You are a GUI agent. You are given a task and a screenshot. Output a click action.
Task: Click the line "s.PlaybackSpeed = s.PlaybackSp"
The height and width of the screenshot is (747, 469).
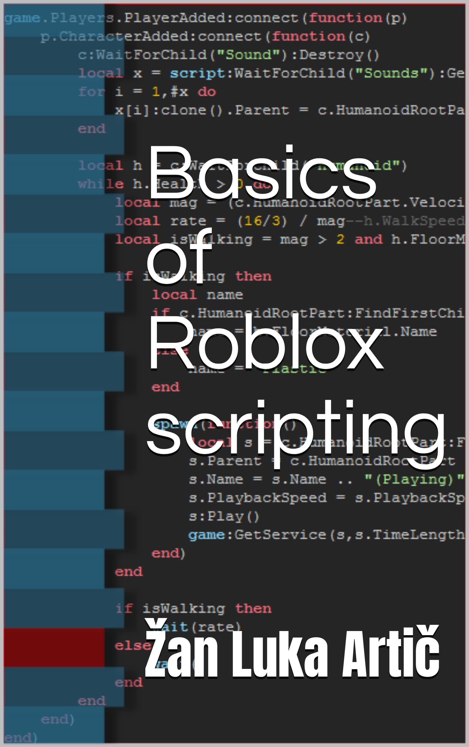pyautogui.click(x=327, y=498)
